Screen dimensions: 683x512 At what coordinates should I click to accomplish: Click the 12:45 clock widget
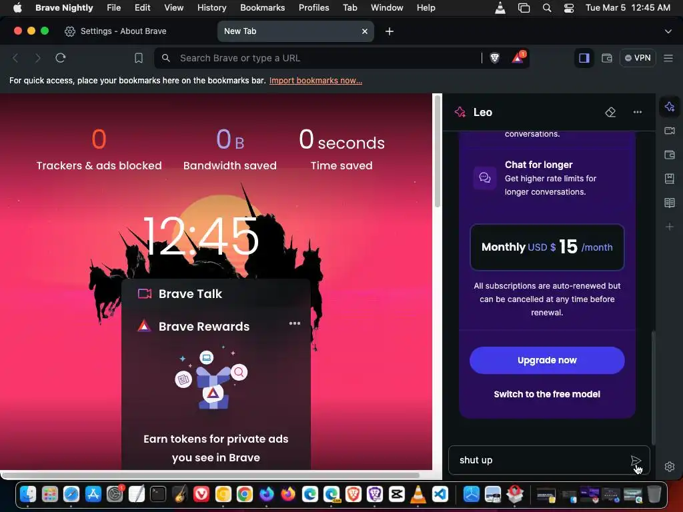[x=200, y=237]
